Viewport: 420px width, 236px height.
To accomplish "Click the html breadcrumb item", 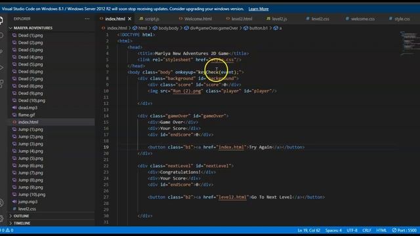I will click(x=140, y=28).
